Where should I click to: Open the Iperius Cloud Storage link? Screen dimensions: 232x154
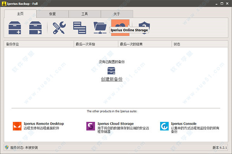tap(116, 124)
